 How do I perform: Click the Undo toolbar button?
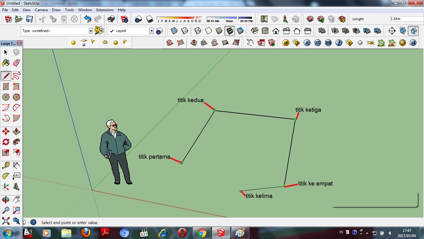pos(88,19)
